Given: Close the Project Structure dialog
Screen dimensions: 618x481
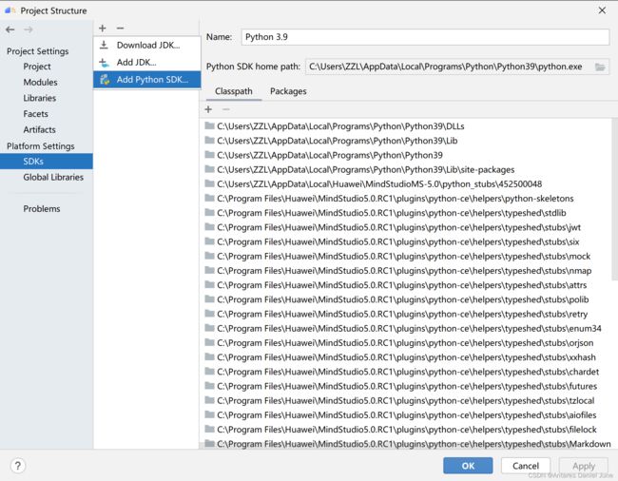Looking at the screenshot, I should coord(602,10).
